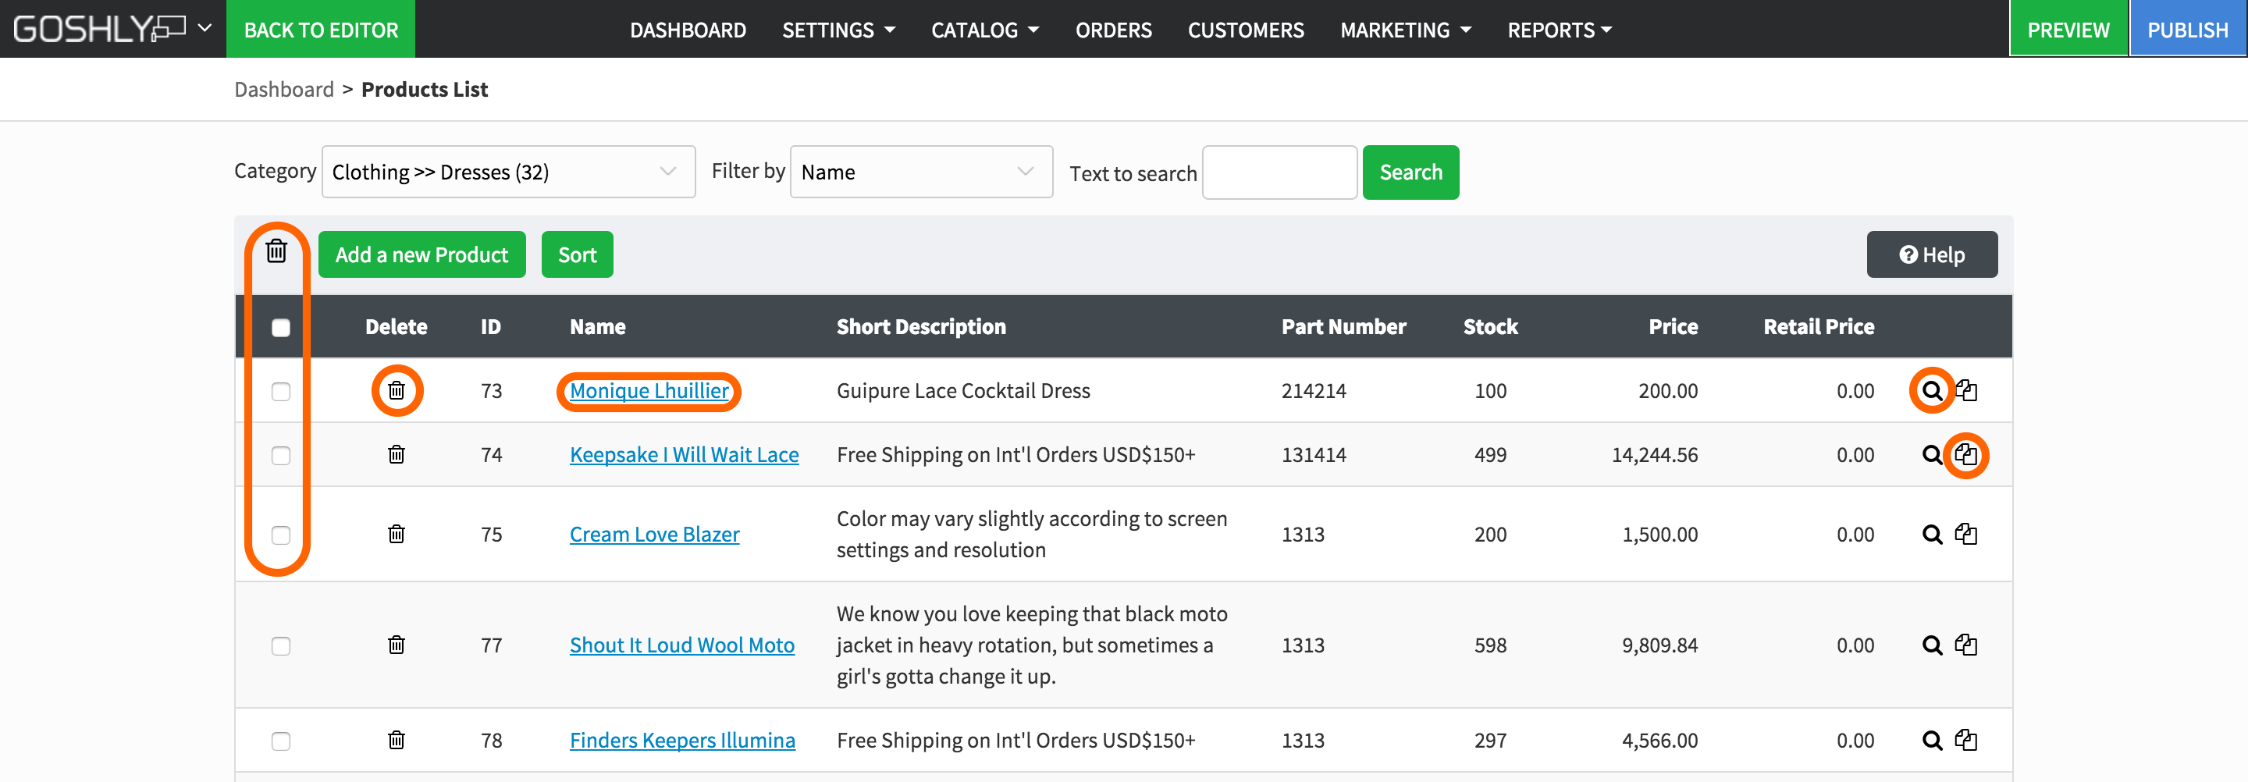Select the checkbox for Cream Love Blazer
The width and height of the screenshot is (2248, 782).
(x=280, y=534)
